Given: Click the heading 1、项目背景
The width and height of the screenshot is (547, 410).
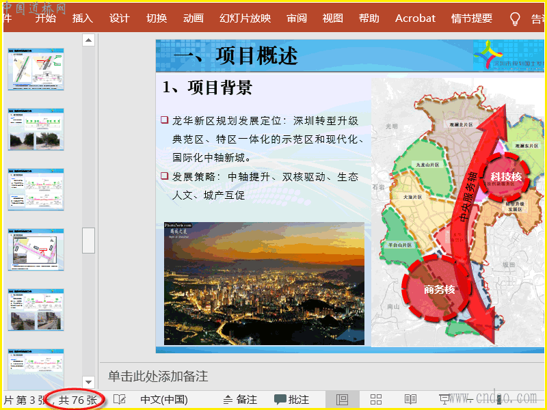Looking at the screenshot, I should point(207,87).
